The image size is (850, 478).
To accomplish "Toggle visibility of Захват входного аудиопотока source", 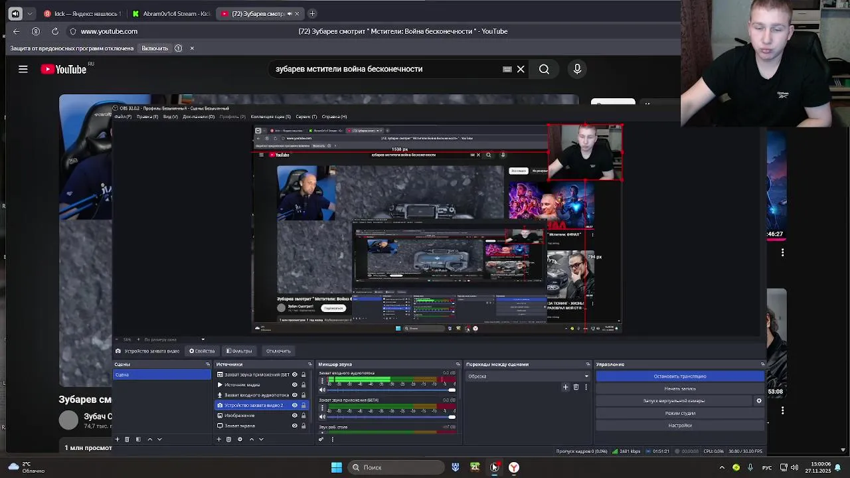I will [x=295, y=395].
